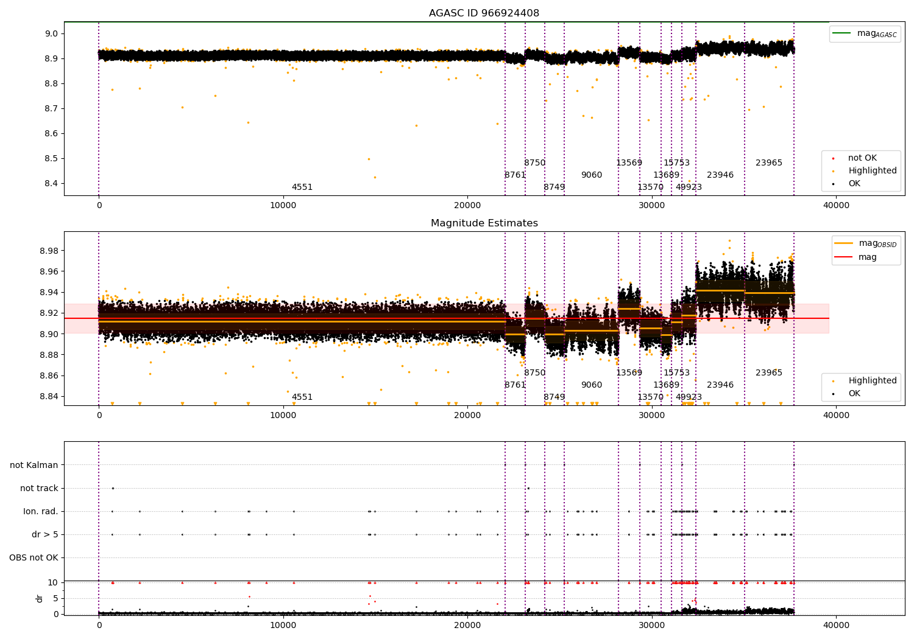Click the 'dr > 5' row label

[x=45, y=535]
